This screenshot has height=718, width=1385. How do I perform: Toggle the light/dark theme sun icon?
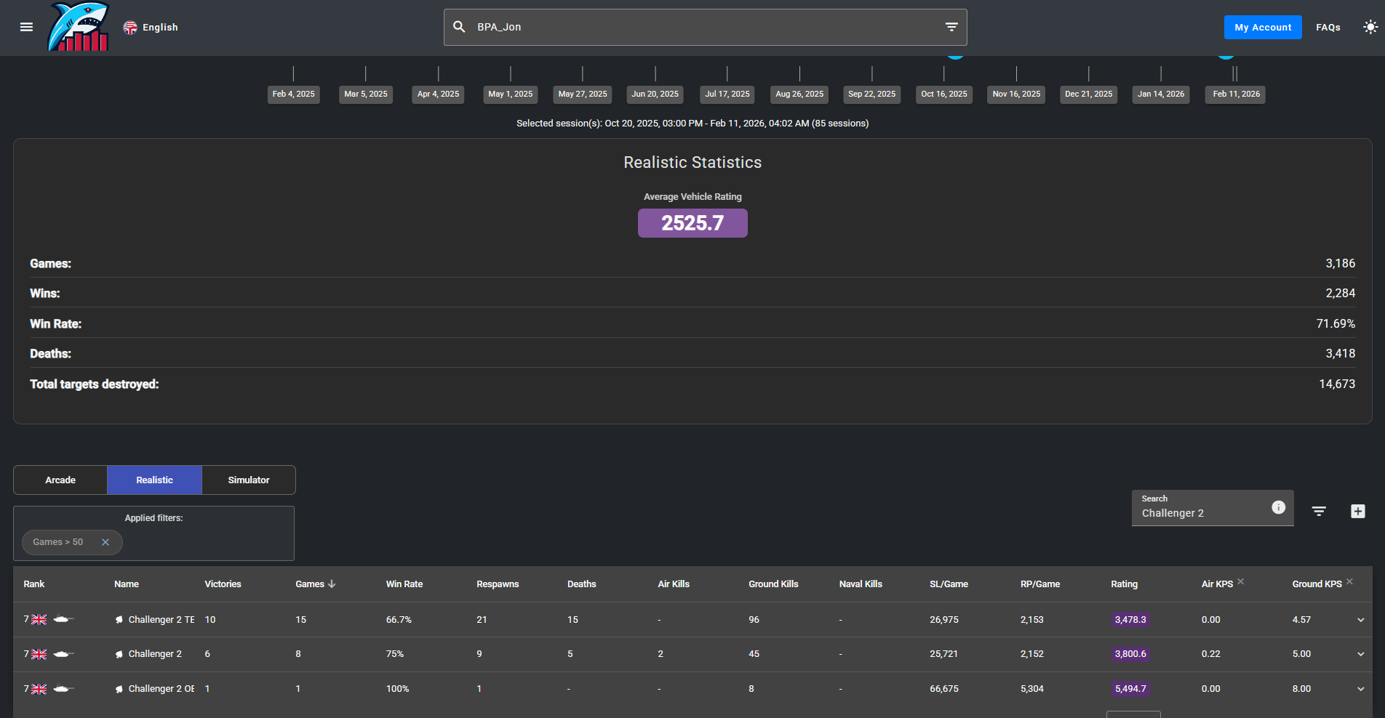1370,27
